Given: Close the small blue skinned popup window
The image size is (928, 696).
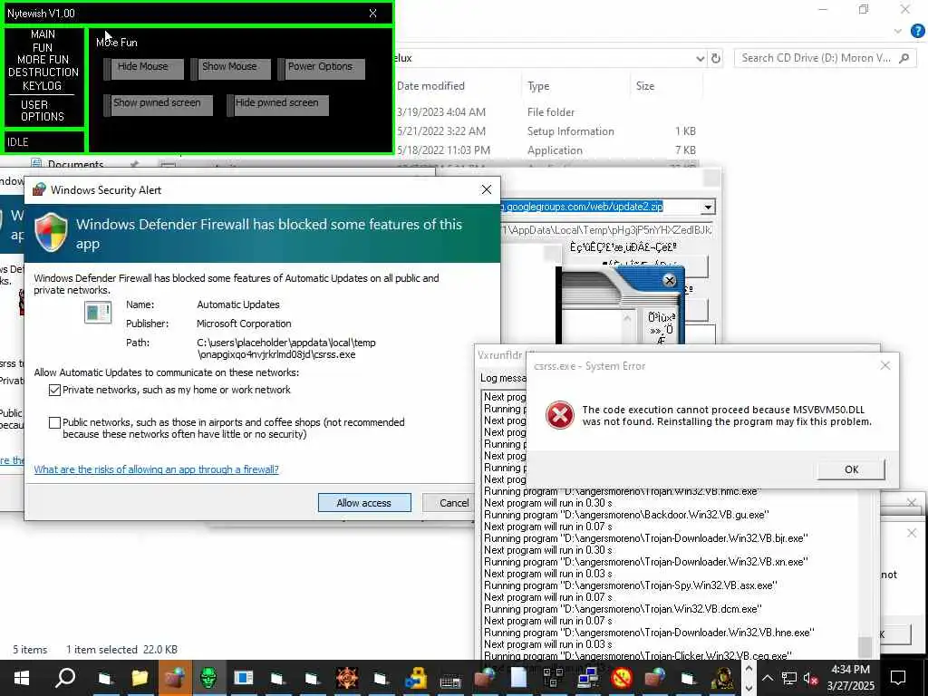Looking at the screenshot, I should (670, 281).
